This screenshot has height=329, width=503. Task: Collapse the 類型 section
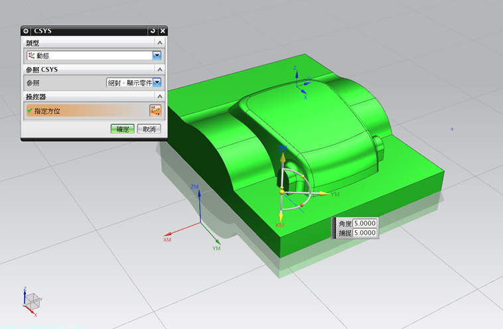(159, 42)
